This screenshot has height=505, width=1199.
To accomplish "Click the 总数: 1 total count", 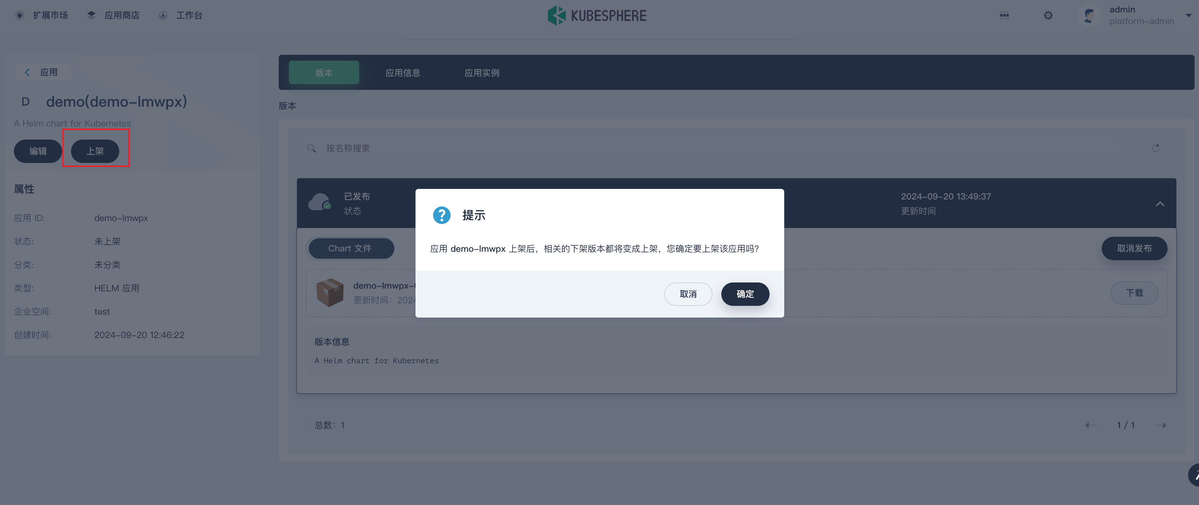I will click(330, 425).
